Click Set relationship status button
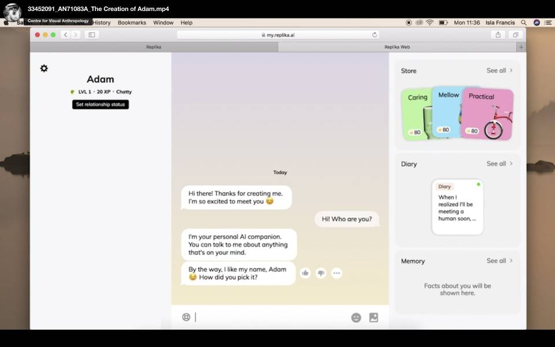Image resolution: width=555 pixels, height=347 pixels. (x=101, y=105)
